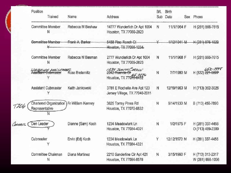The width and height of the screenshot is (231, 173).
Task: Click the name Dianne (Sam) Koch
Action: 82,124
